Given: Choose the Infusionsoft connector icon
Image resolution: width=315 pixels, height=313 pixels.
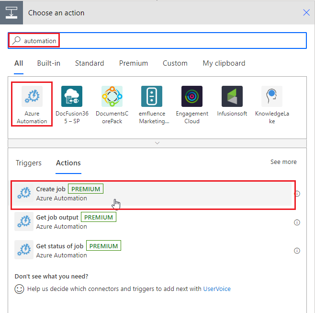Looking at the screenshot, I should coord(232,96).
